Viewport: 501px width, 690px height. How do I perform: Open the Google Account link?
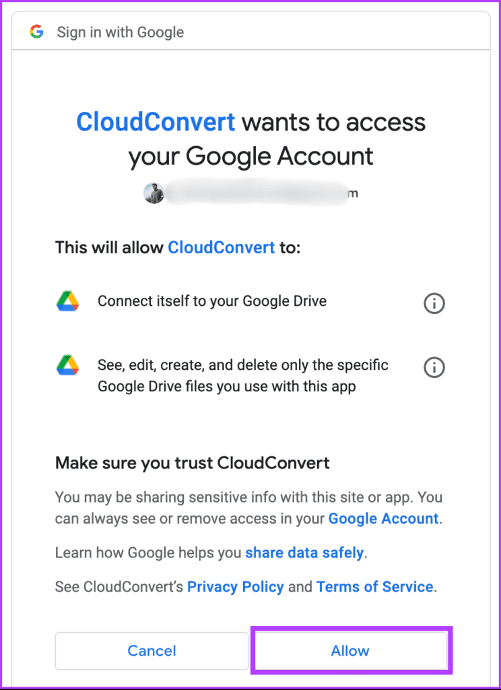tap(384, 518)
